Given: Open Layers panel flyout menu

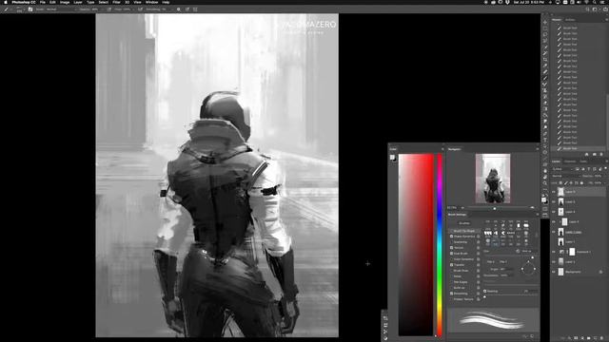Looking at the screenshot, I should [x=606, y=161].
